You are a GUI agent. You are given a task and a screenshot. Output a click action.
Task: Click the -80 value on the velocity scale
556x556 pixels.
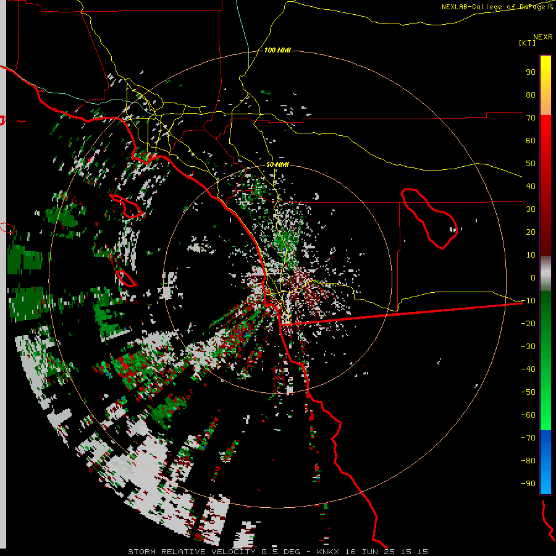coord(528,461)
